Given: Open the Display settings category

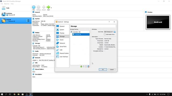Looking at the screenshot, I should point(63,33).
